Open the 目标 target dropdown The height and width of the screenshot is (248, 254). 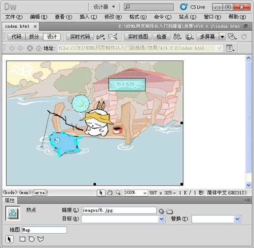point(162,219)
